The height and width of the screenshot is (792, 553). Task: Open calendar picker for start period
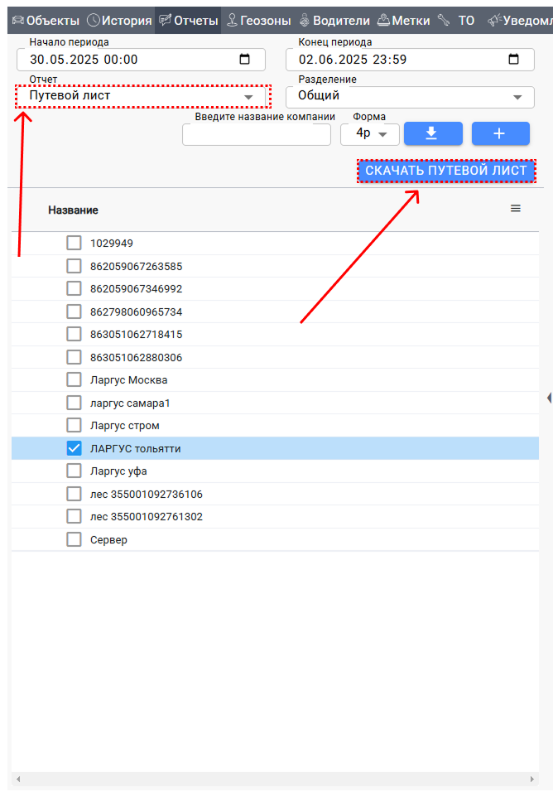(244, 60)
